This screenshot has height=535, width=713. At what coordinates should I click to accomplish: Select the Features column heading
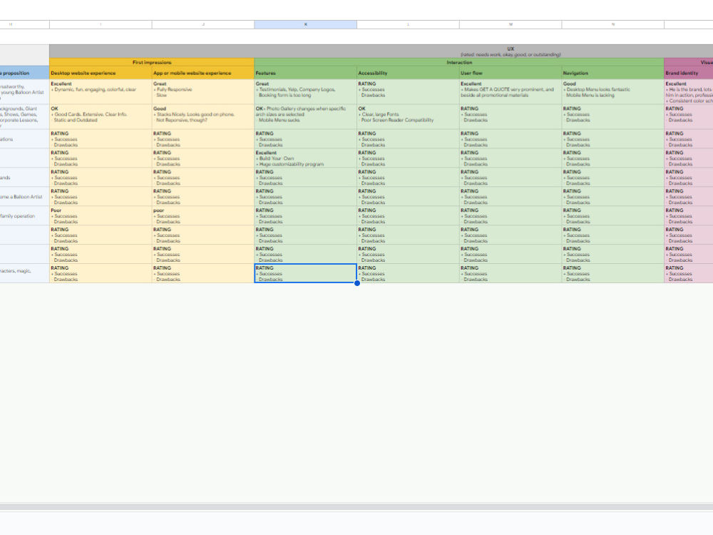coord(306,73)
